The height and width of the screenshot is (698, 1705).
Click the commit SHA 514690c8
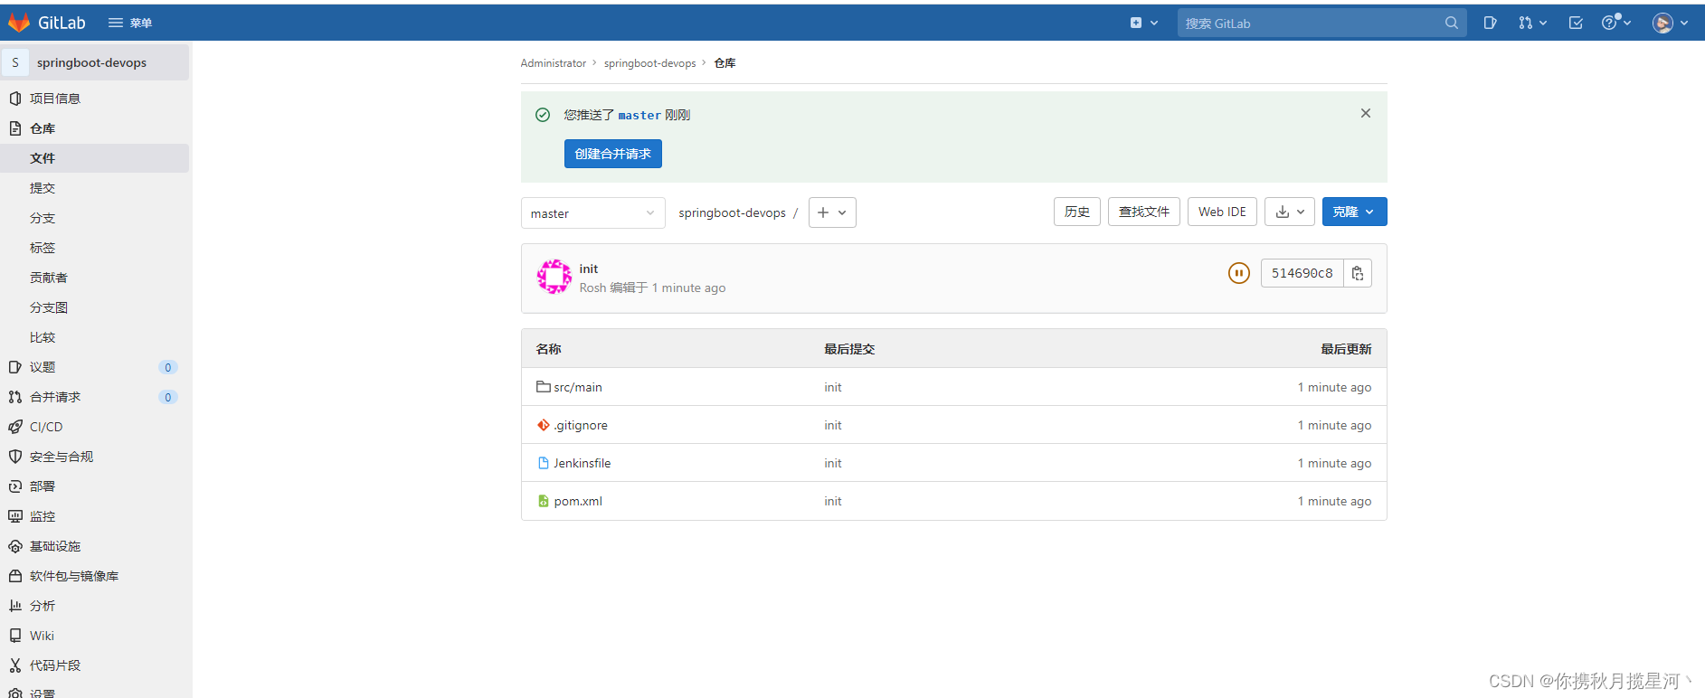click(x=1302, y=273)
